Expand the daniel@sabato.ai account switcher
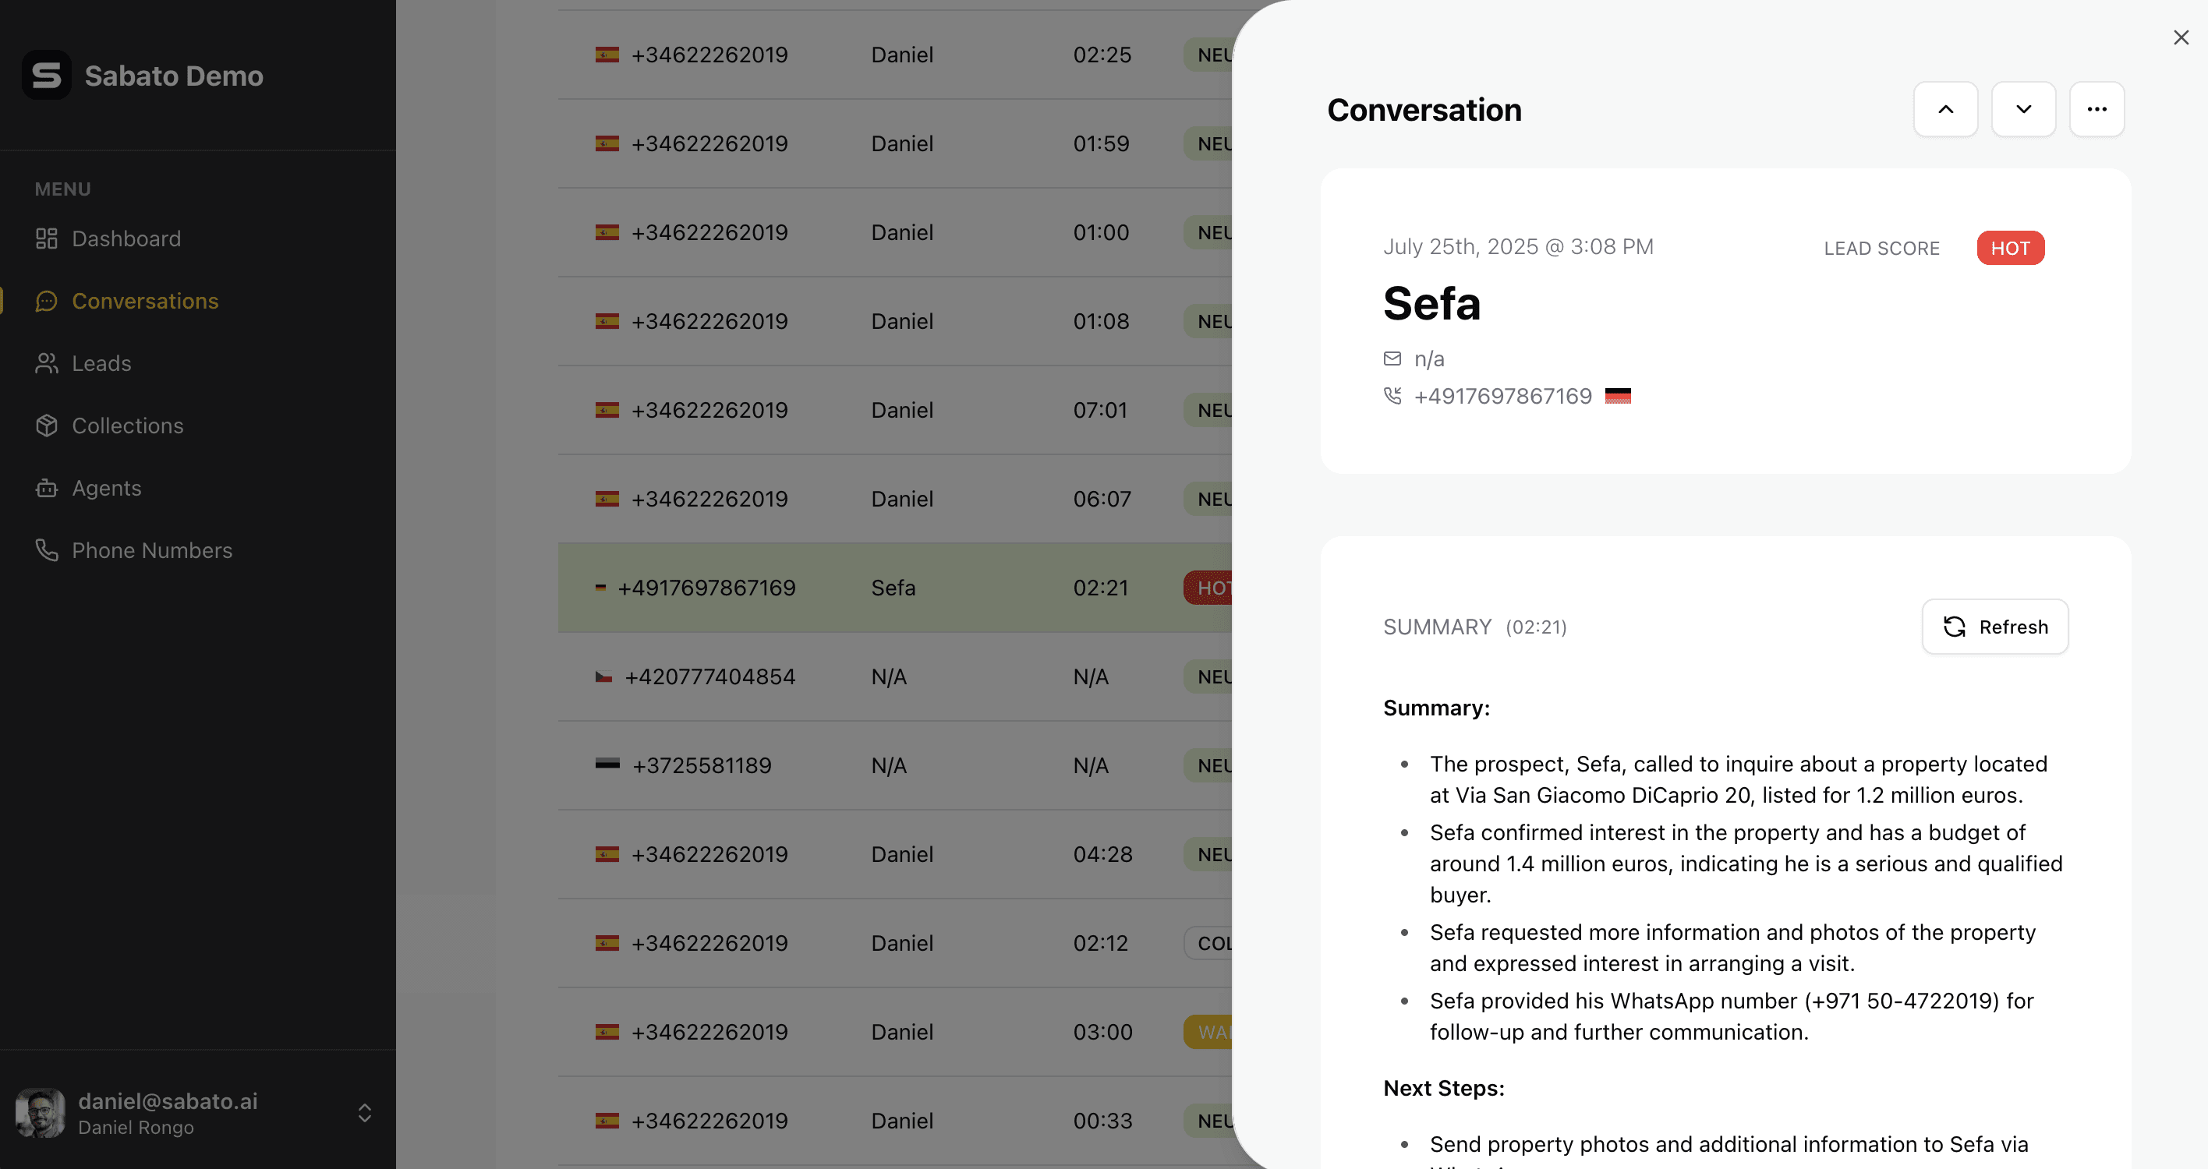The width and height of the screenshot is (2208, 1169). coord(364,1114)
